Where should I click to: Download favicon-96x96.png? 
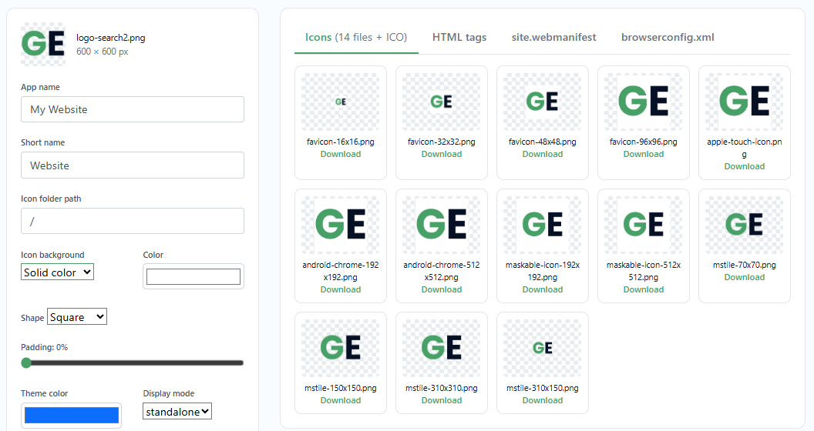pos(643,154)
